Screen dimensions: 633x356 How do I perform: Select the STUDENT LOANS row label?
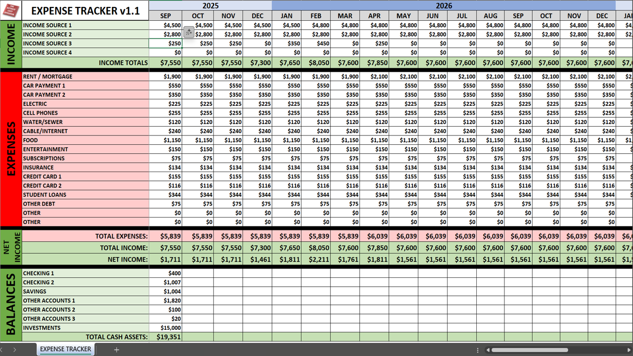click(85, 195)
